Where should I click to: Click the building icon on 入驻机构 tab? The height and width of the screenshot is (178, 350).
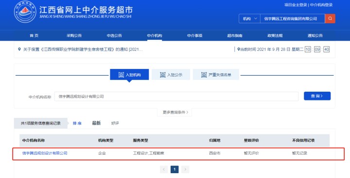[x=121, y=75]
